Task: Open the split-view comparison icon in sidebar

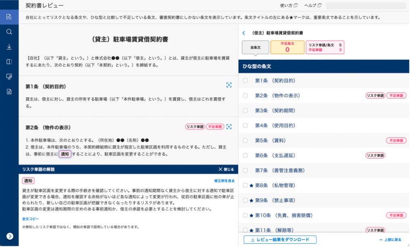Action: (9, 62)
